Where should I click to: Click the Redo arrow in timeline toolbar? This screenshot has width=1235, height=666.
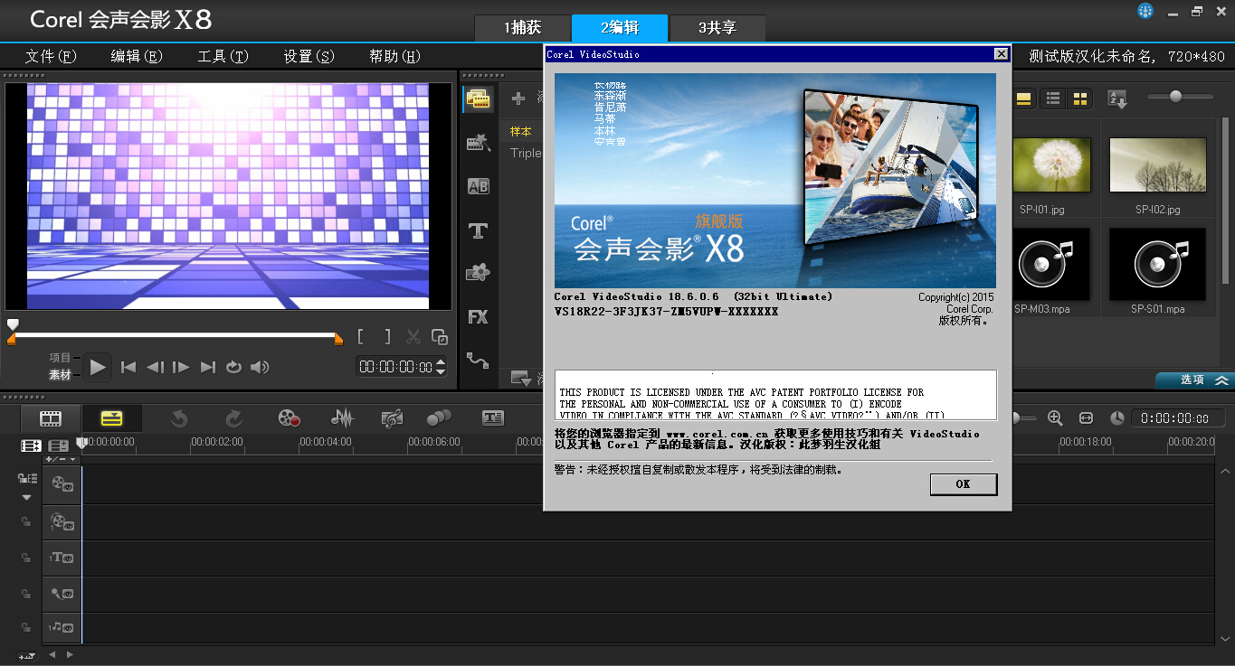[233, 418]
